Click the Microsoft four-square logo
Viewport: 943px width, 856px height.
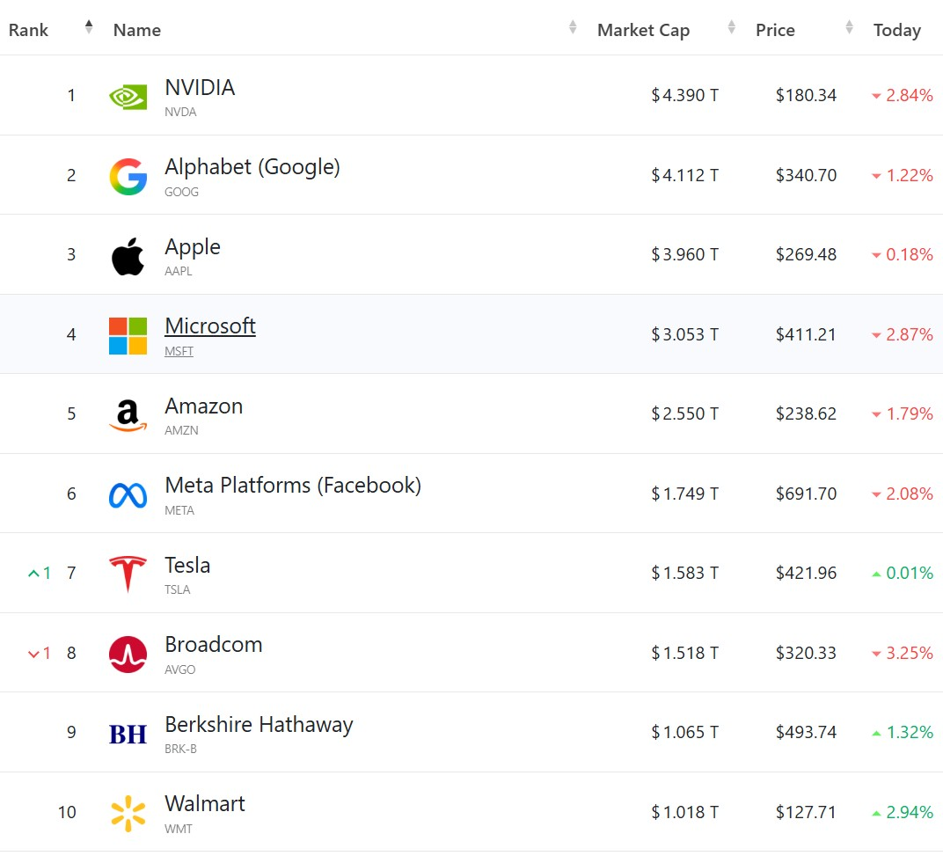128,336
